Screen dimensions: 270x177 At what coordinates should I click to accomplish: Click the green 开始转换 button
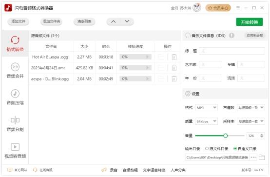click(250, 22)
